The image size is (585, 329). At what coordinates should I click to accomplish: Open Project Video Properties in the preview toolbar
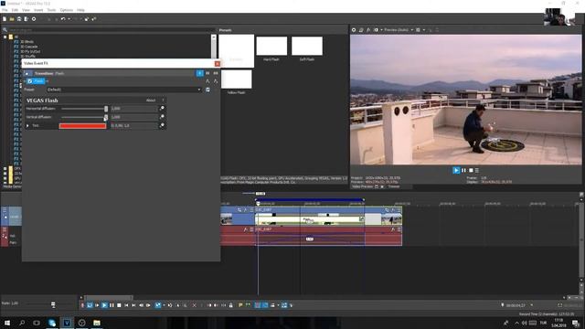click(354, 30)
